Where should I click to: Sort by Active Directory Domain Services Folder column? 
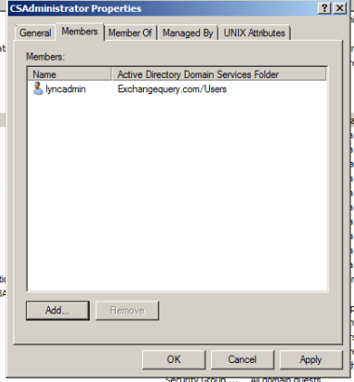point(219,74)
